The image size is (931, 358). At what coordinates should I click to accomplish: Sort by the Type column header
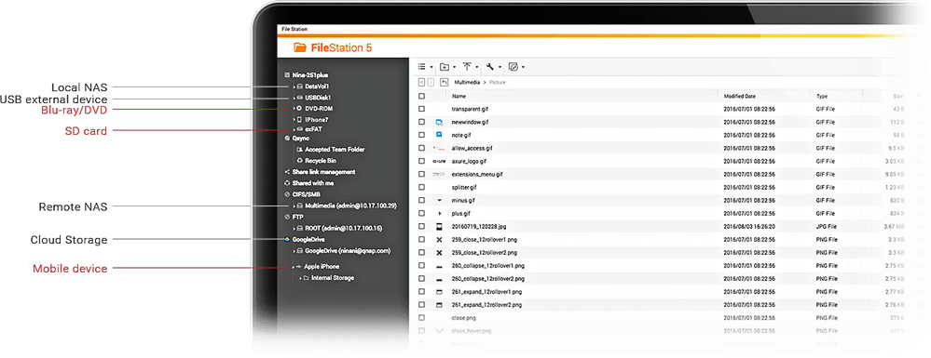coord(822,96)
